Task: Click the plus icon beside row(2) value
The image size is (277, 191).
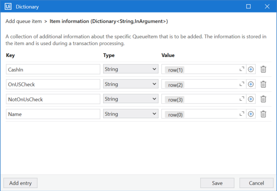Action: click(251, 84)
